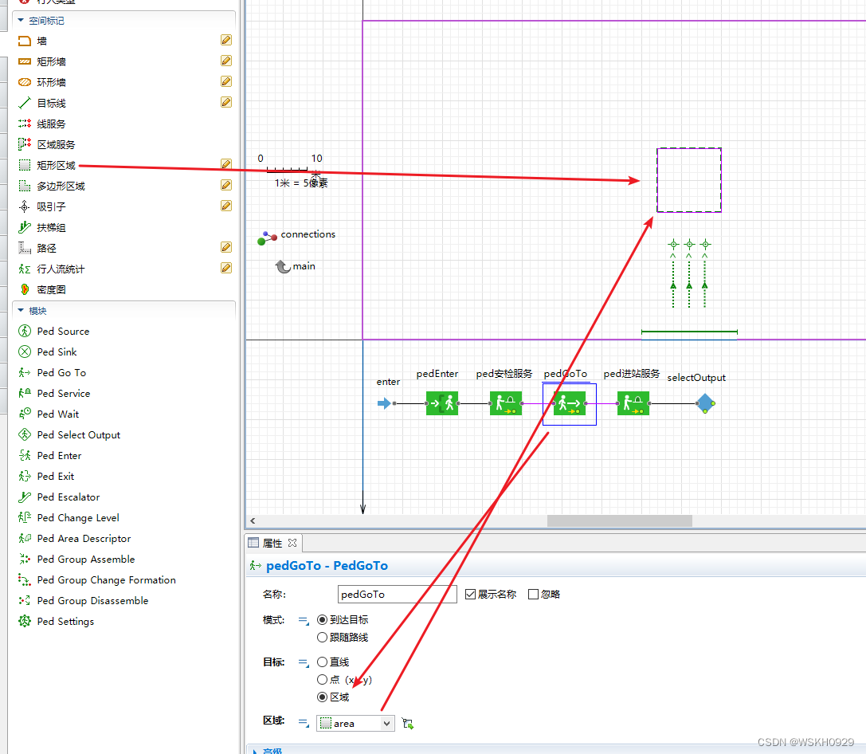Click the canvas horizontal scrollbar thumb
The image size is (866, 754).
pyautogui.click(x=620, y=521)
